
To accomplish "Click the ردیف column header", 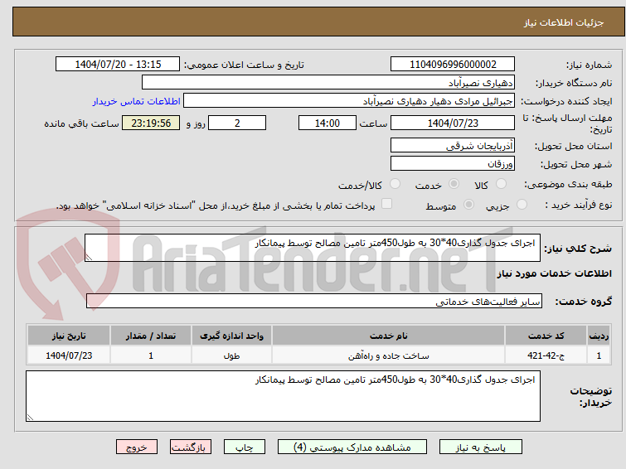I will (599, 336).
